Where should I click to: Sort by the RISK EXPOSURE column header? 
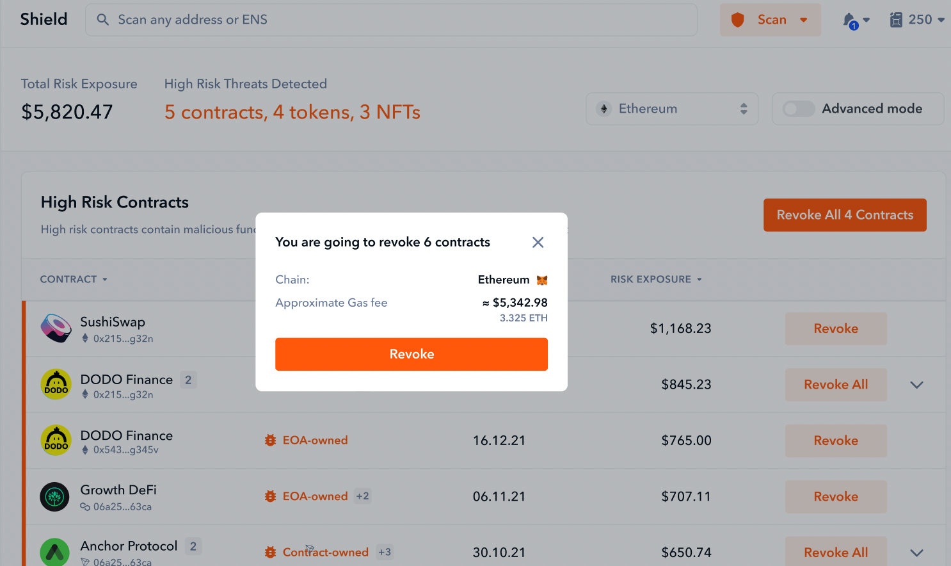coord(656,279)
